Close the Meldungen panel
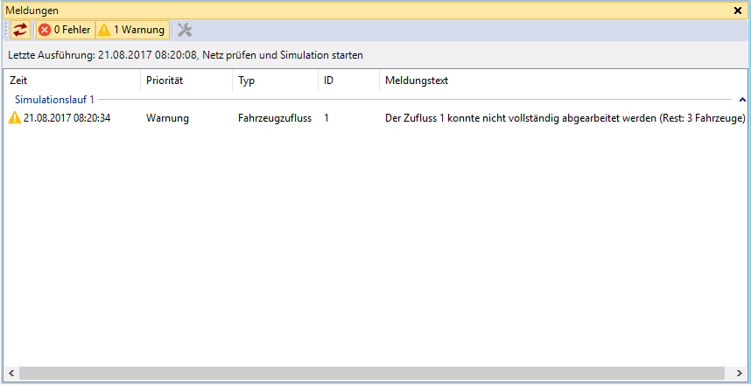 (x=738, y=10)
